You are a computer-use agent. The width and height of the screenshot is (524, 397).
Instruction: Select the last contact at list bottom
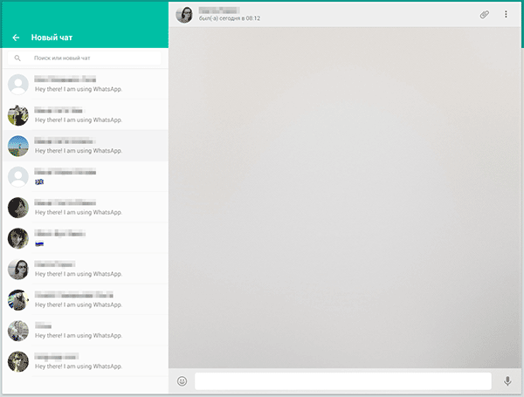tap(86, 361)
